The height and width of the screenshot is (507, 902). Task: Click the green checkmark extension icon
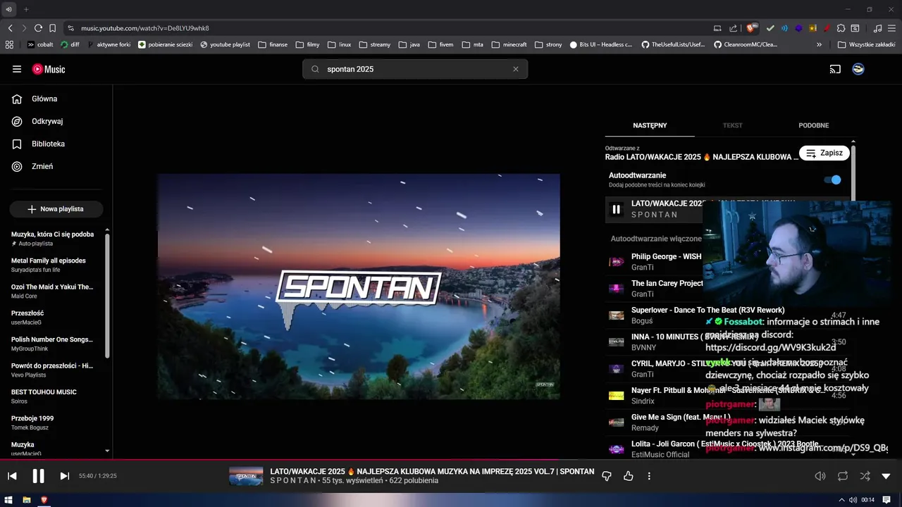tap(770, 28)
